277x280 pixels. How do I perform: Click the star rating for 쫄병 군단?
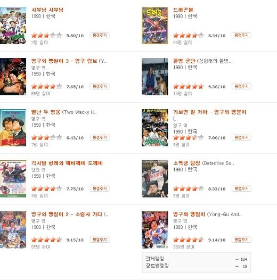point(189,86)
